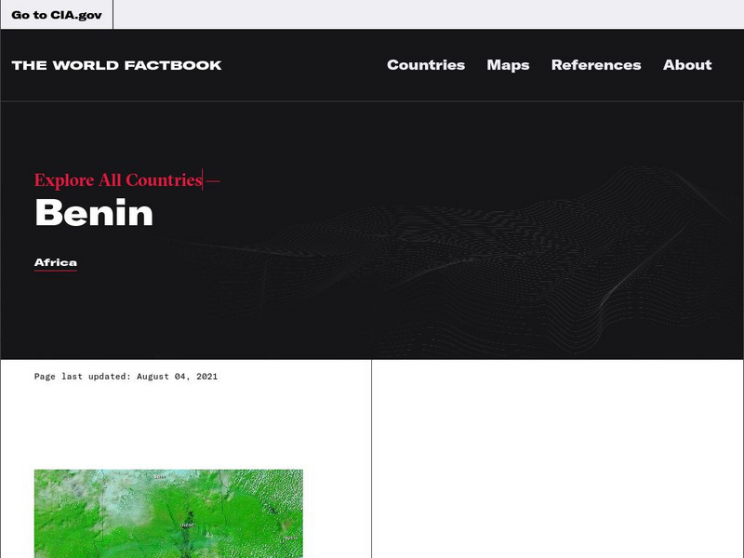Screen dimensions: 744x558
Task: Select the Africa region link
Action: 54,261
